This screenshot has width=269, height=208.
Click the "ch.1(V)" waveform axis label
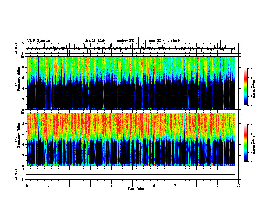point(16,48)
